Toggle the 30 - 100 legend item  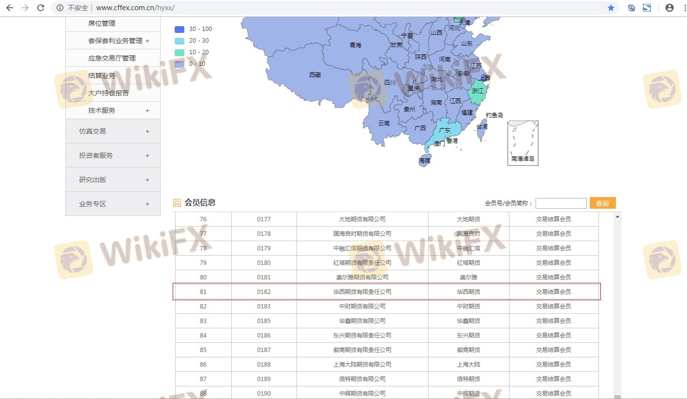(194, 29)
